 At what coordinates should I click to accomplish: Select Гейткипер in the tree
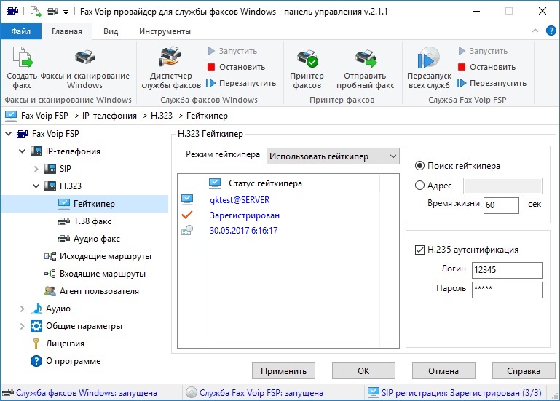click(x=94, y=204)
